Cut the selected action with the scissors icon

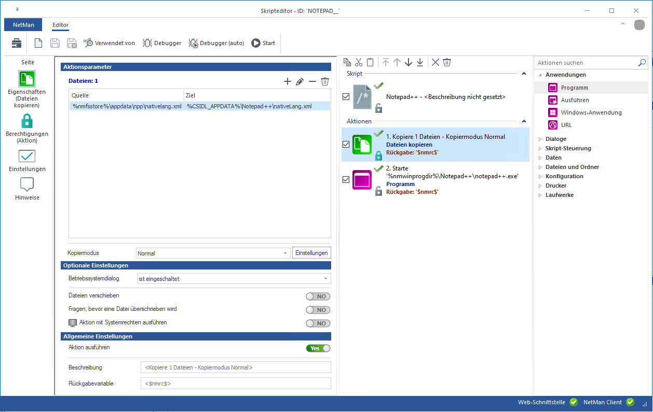359,62
